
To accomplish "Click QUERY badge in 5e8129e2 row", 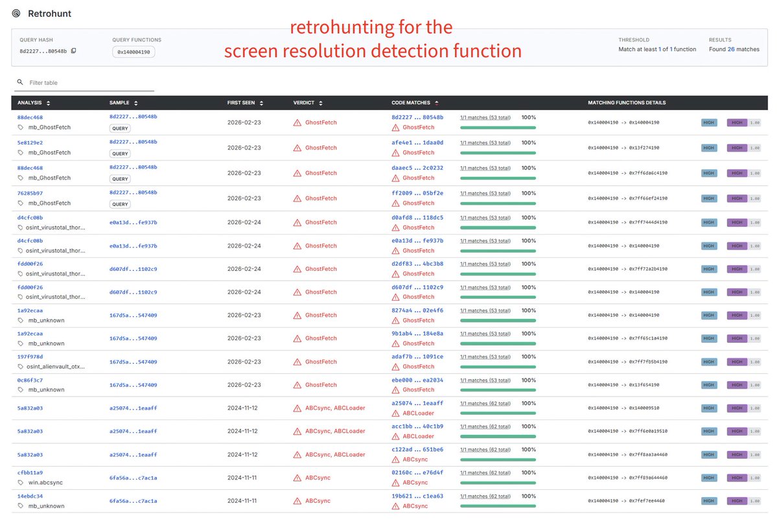I will 120,154.
